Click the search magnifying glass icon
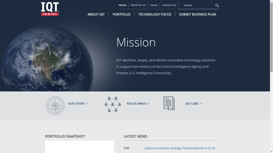 click(217, 6)
